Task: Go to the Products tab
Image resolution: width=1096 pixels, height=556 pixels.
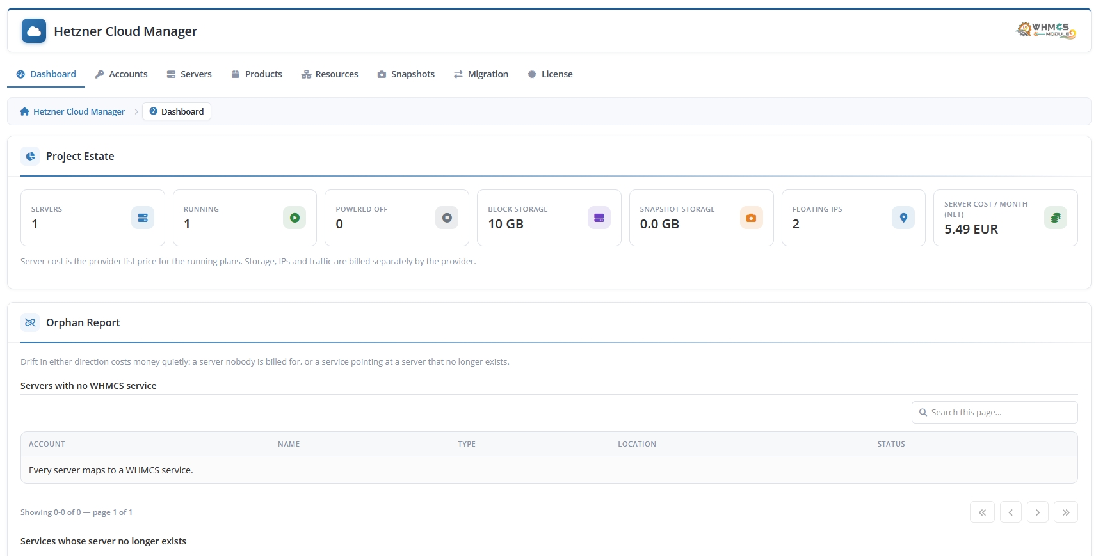Action: 257,74
